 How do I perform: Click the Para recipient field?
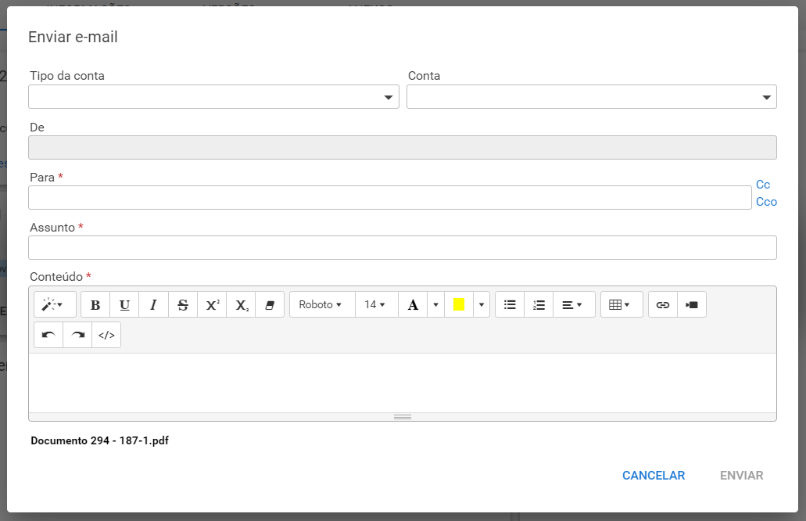pos(390,197)
